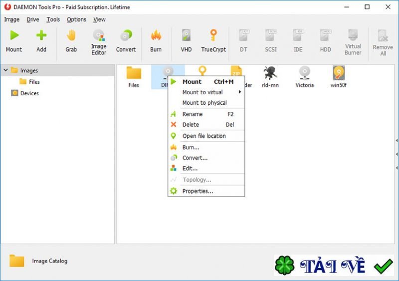The width and height of the screenshot is (399, 281).
Task: Open the VHD tool
Action: (x=186, y=41)
